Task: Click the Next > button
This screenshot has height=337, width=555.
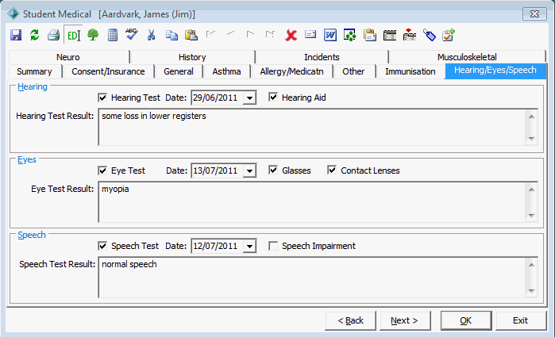Action: point(405,320)
